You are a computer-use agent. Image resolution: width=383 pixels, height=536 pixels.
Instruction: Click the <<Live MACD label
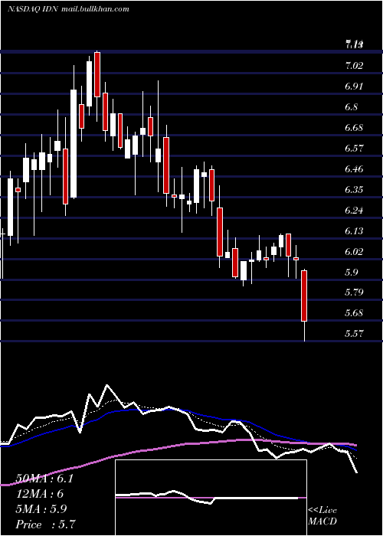[x=322, y=516]
